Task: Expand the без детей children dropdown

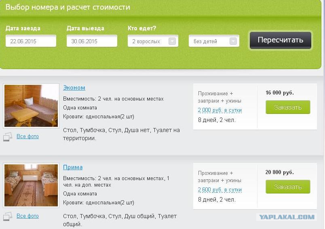Action: (233, 41)
